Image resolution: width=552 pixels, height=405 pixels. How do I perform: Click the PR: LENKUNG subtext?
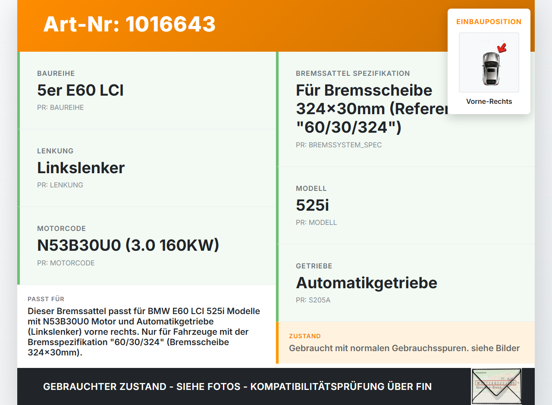click(60, 185)
